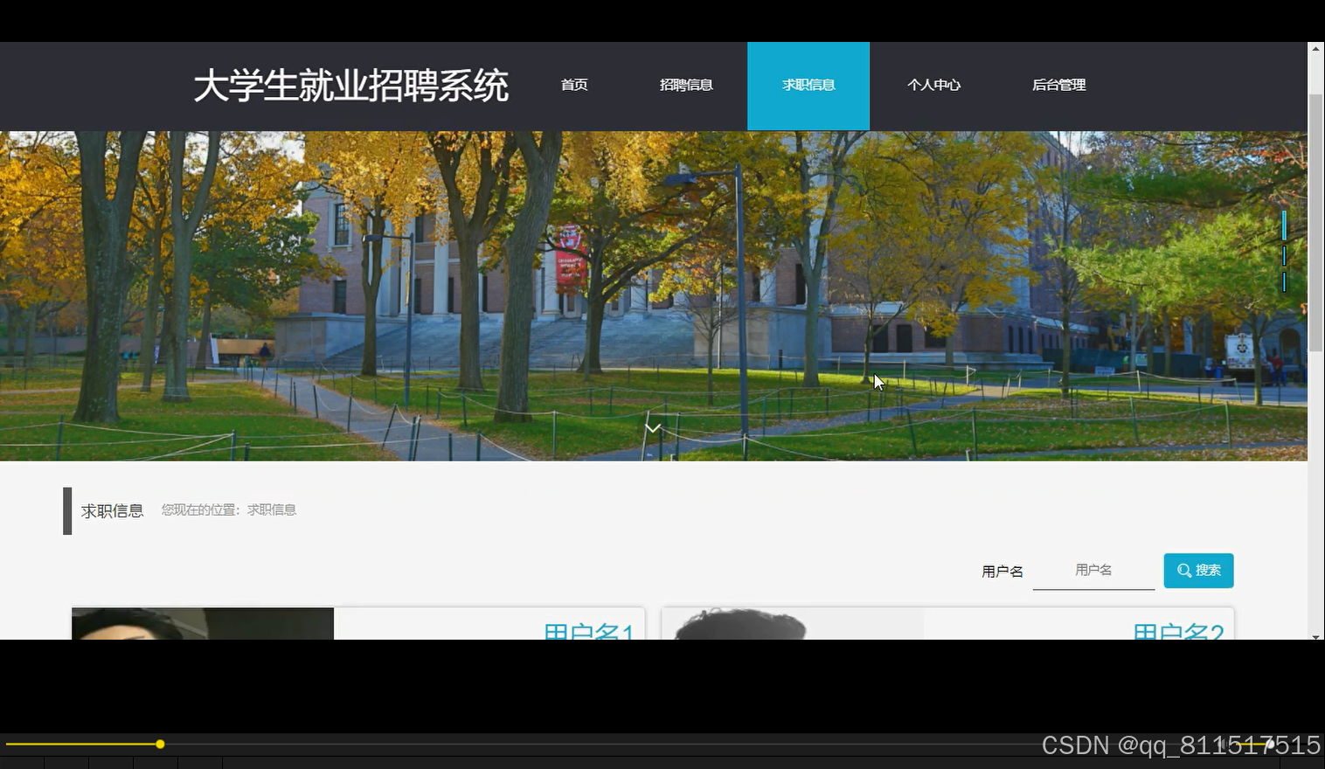The height and width of the screenshot is (769, 1325).
Task: Open the 个人中心 page
Action: pyautogui.click(x=934, y=85)
